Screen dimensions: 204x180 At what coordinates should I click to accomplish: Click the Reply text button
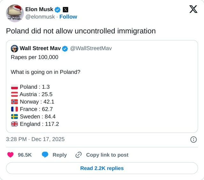coord(60,155)
